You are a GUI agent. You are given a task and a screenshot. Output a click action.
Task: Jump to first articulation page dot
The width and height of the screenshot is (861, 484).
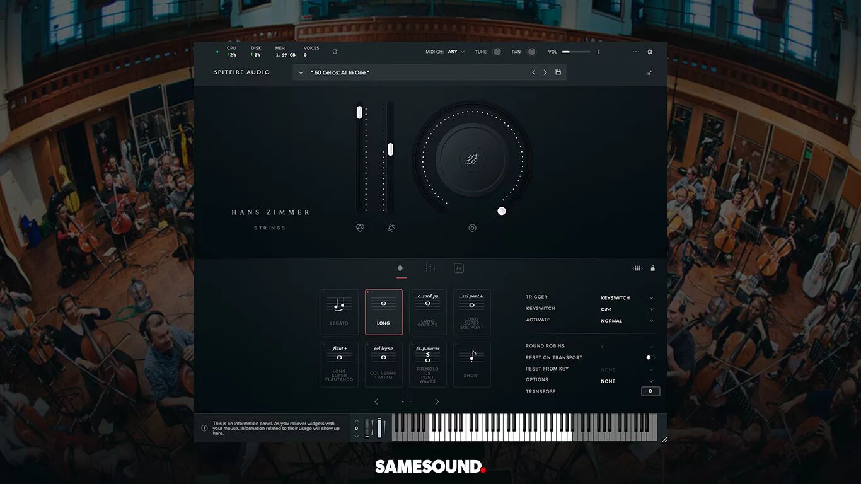(403, 401)
